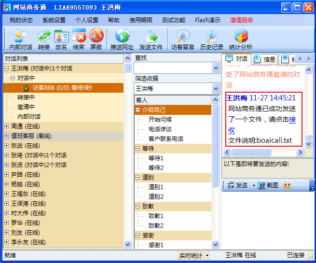Collapse the 介绍自己 category
Screen dimensions: 316x263
[138, 110]
